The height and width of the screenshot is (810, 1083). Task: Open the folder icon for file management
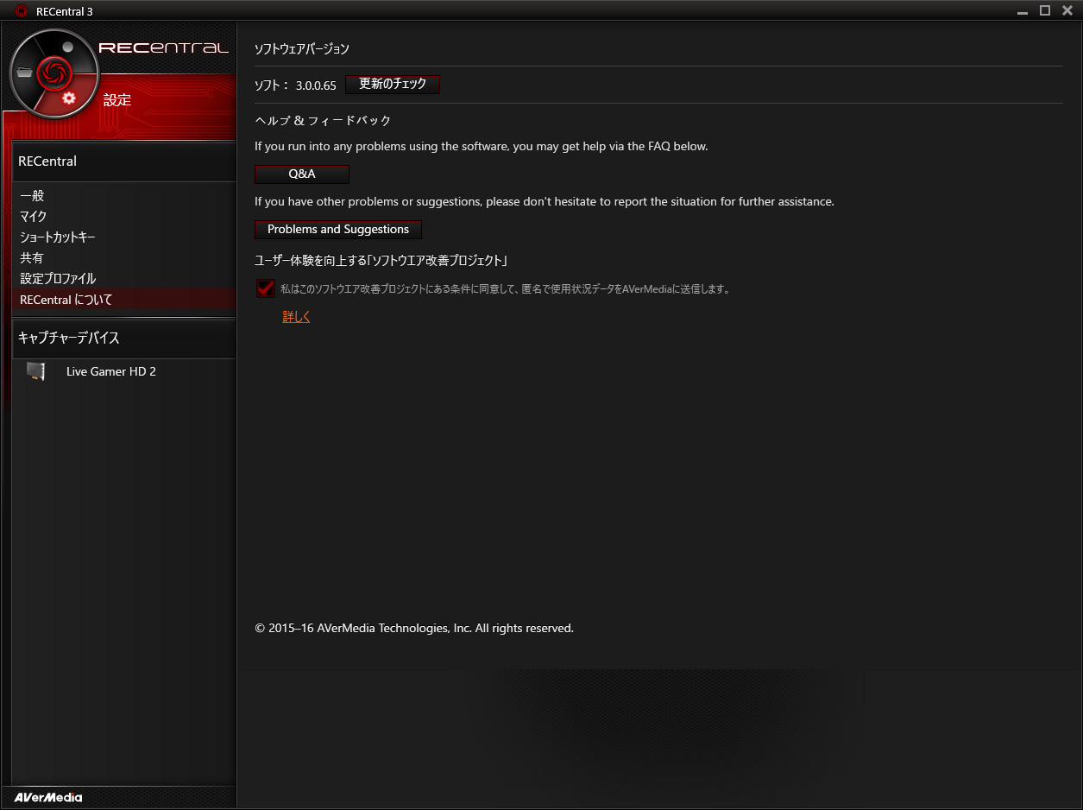(25, 73)
